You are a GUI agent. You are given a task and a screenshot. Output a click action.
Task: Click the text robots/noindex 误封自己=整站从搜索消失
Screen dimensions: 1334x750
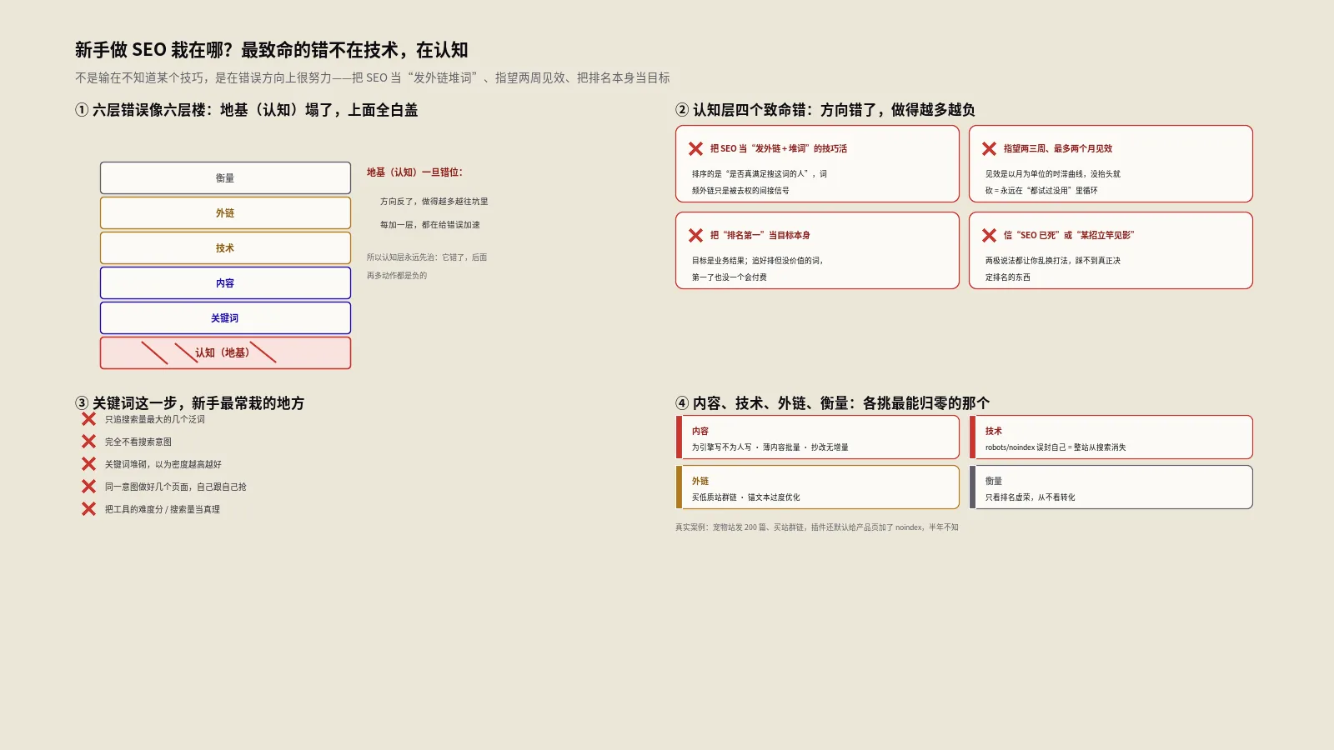point(1056,447)
